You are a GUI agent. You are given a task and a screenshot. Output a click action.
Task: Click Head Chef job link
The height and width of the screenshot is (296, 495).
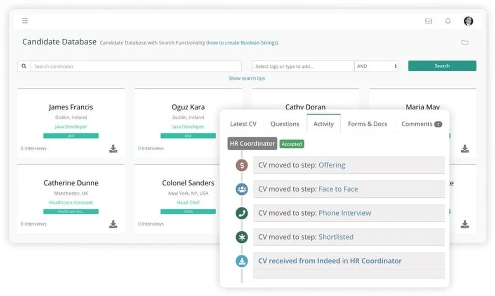click(188, 203)
